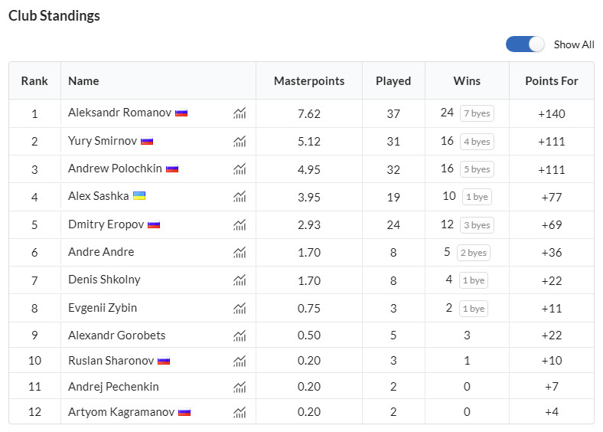Click chart icon in Alex Sashka row
Image resolution: width=603 pixels, height=432 pixels.
pyautogui.click(x=240, y=197)
